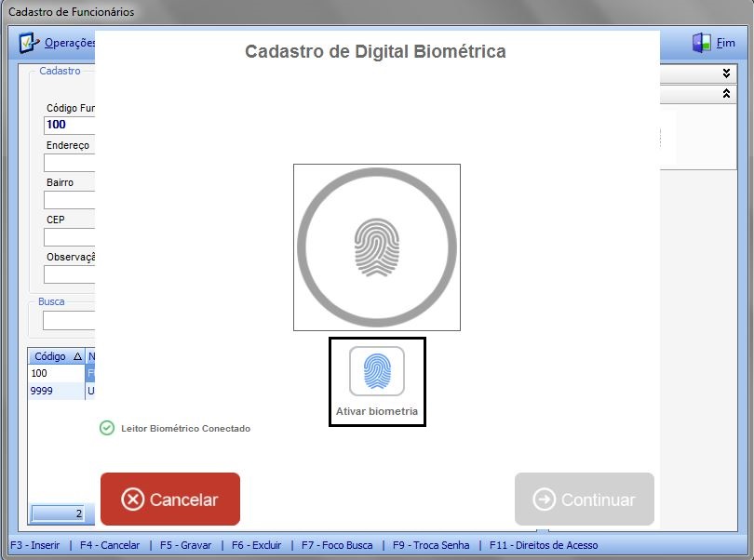Click F3 - Inserir in the shortcut bar
The height and width of the screenshot is (560, 754).
coord(35,545)
